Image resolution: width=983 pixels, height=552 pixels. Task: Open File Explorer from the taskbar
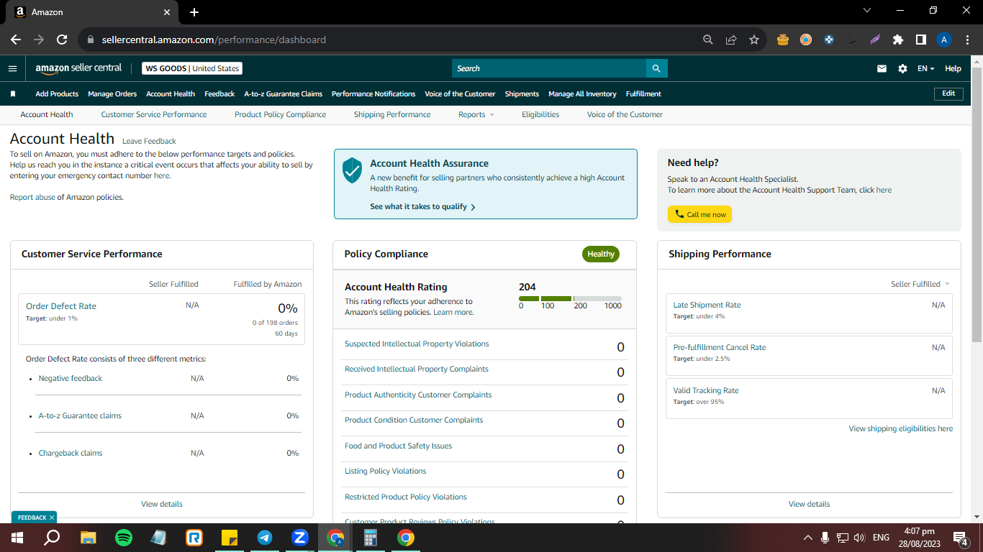click(x=89, y=538)
